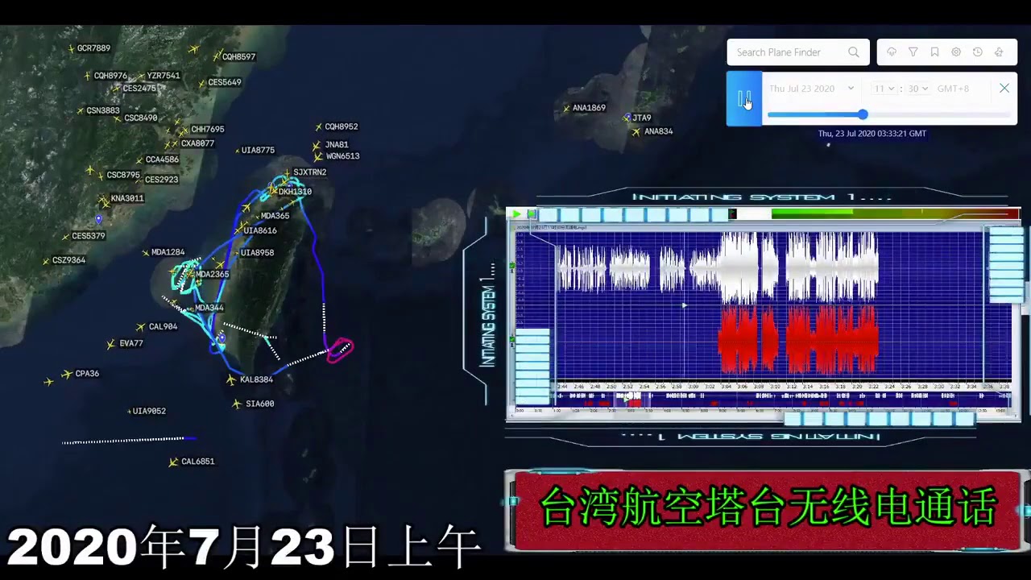
Task: Select the ANA834 aircraft icon
Action: click(x=636, y=131)
